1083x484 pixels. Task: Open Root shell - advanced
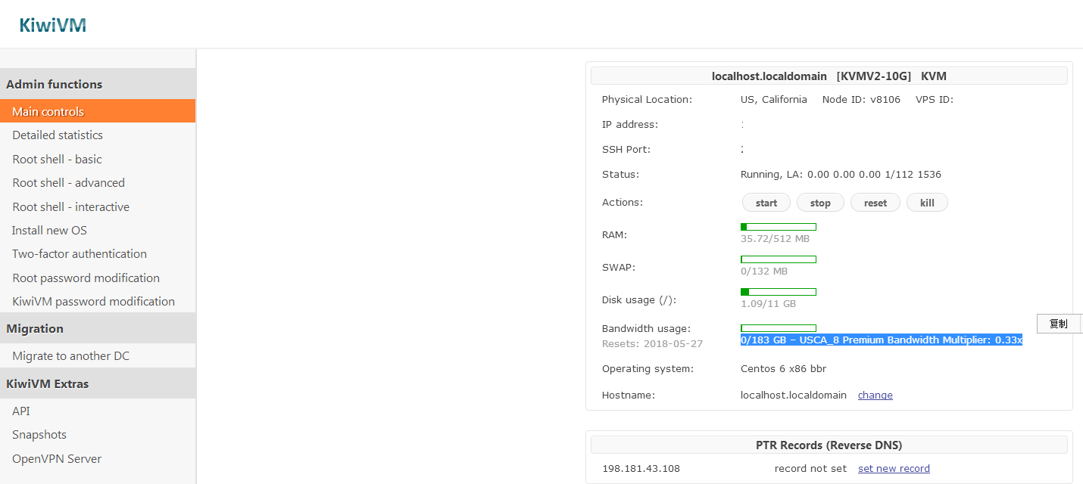coord(68,182)
